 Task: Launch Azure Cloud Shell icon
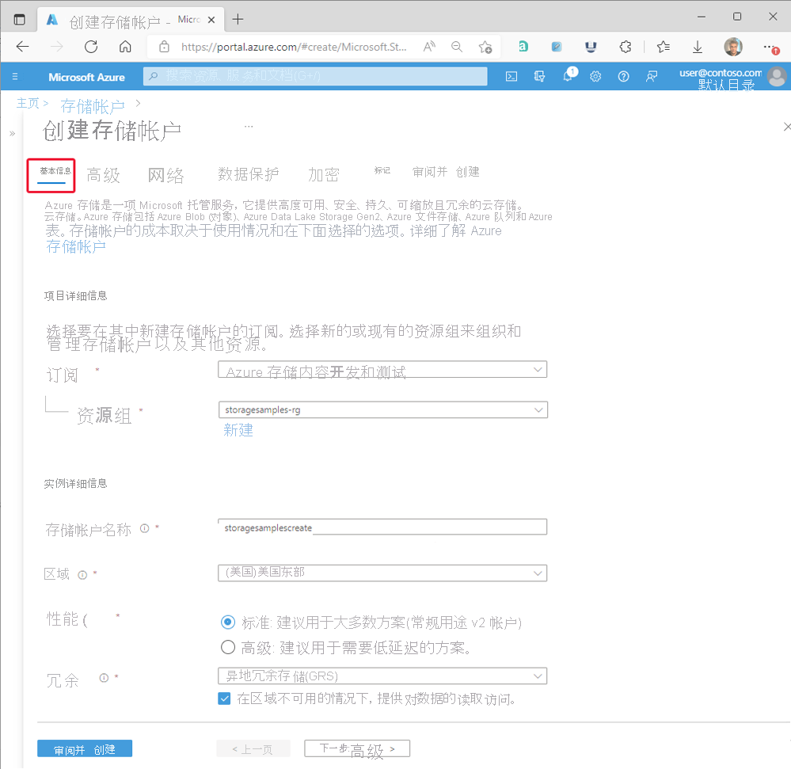point(511,77)
